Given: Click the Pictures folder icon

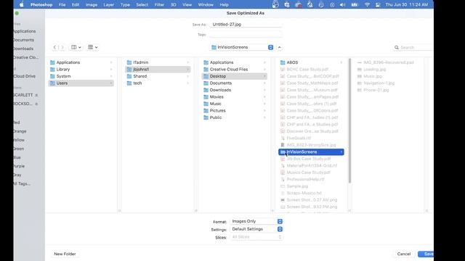Looking at the screenshot, I should pyautogui.click(x=206, y=111).
